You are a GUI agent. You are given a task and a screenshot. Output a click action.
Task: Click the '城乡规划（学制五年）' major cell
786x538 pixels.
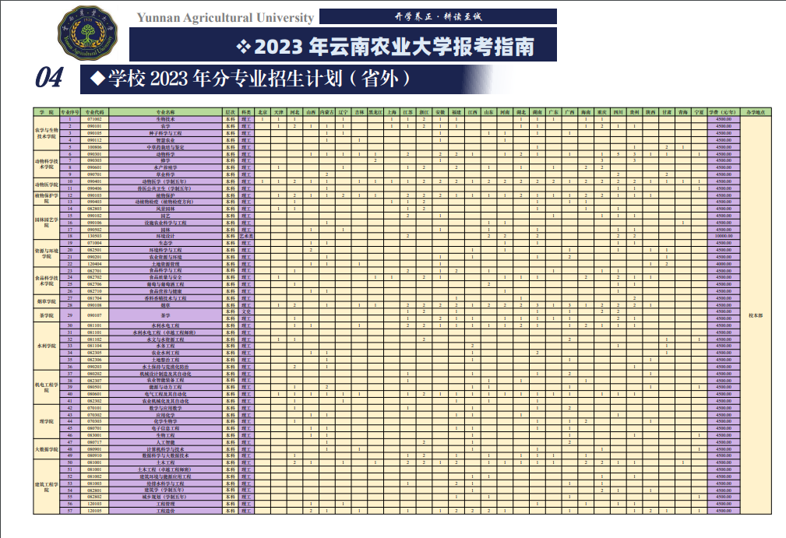point(165,497)
